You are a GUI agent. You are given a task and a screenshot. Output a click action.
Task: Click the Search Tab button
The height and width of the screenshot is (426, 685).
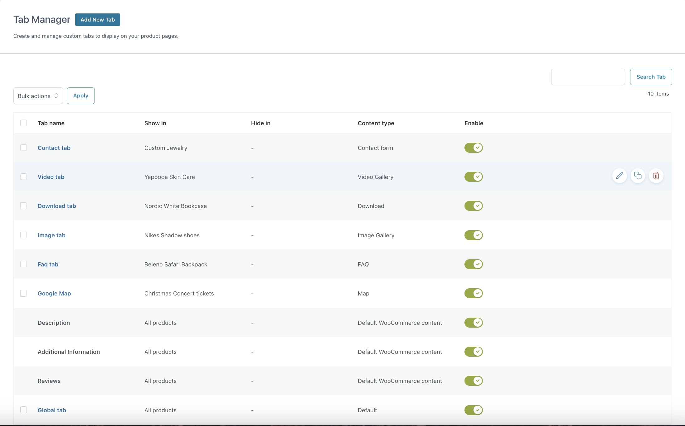coord(651,77)
